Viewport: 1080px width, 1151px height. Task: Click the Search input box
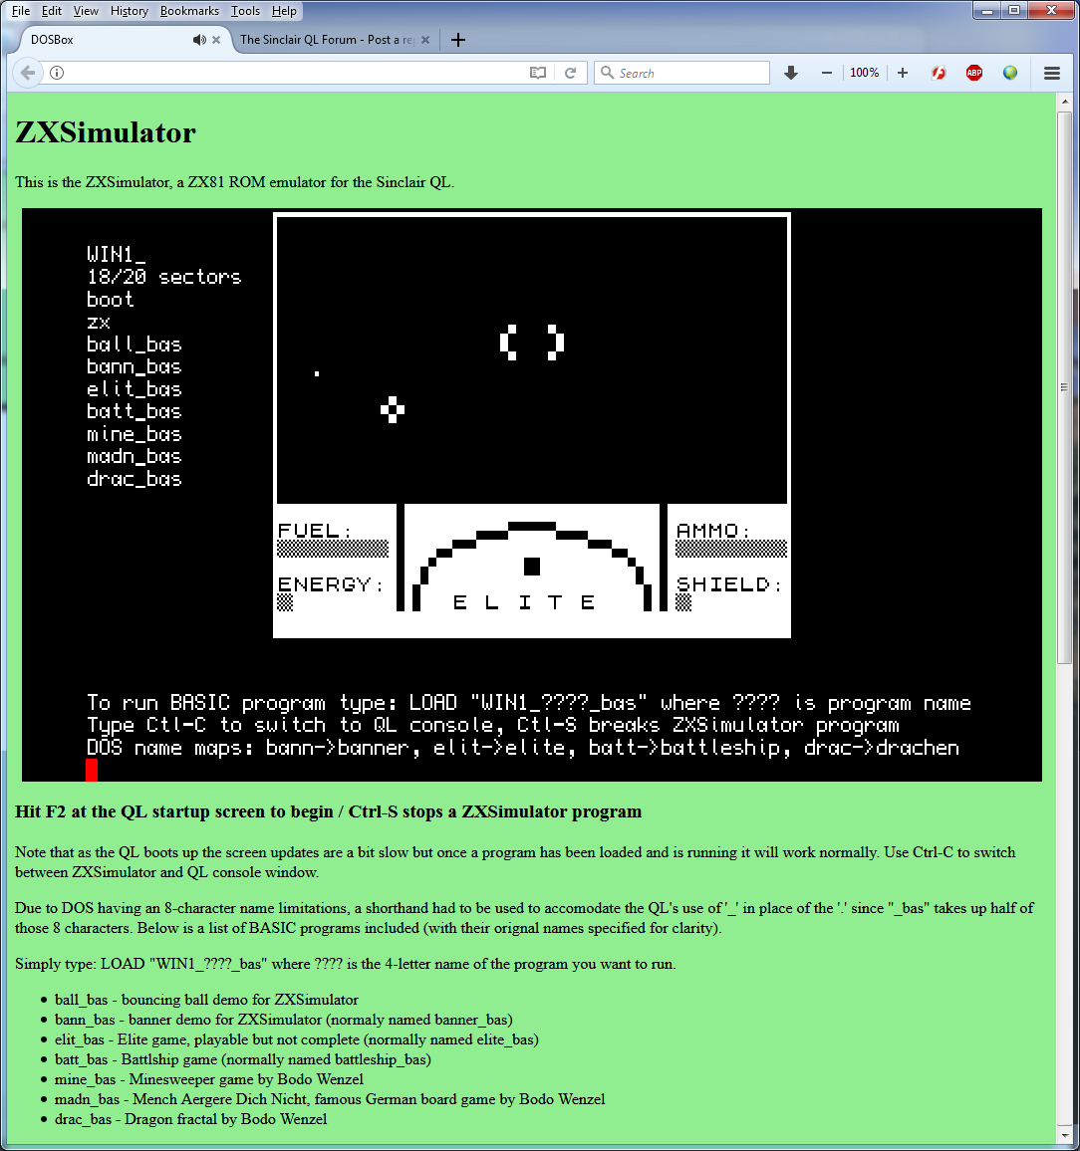[x=681, y=73]
